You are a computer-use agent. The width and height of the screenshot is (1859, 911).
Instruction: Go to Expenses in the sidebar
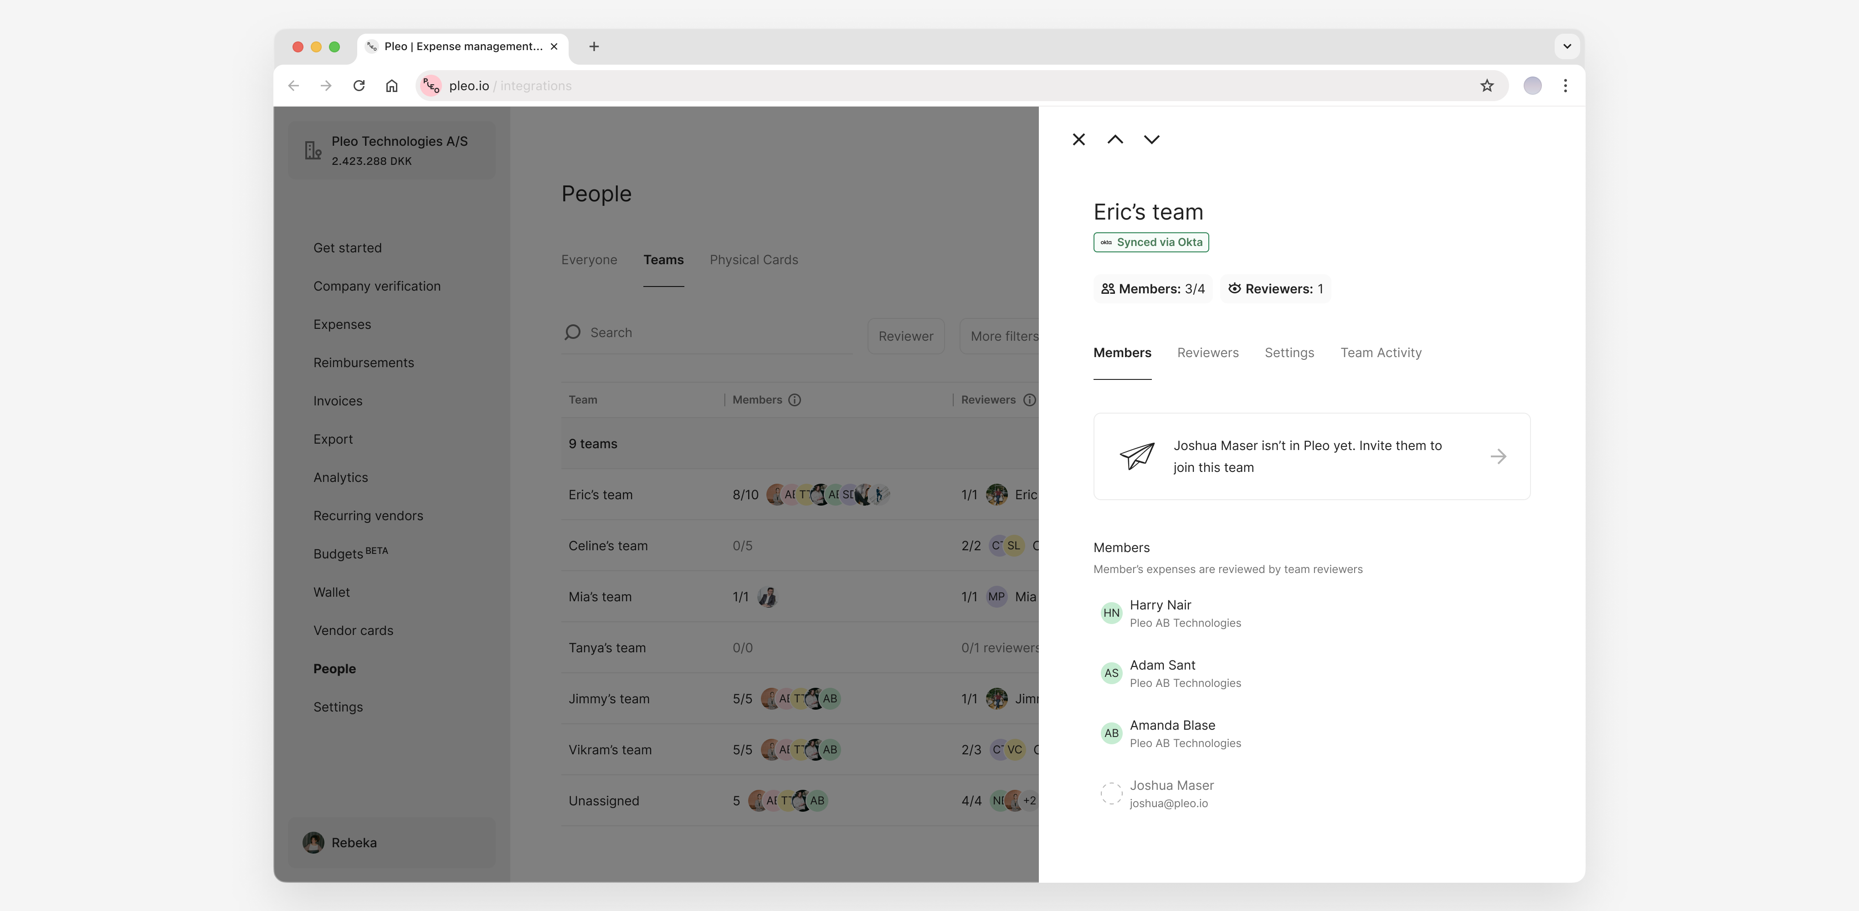pos(342,325)
